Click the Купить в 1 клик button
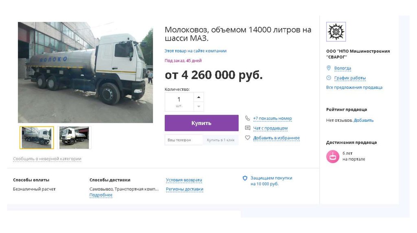 click(221, 140)
